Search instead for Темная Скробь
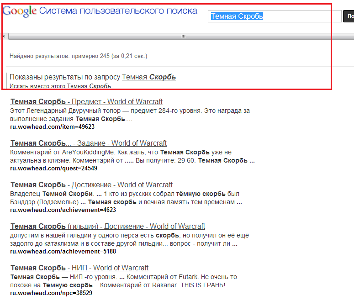 tap(89, 86)
